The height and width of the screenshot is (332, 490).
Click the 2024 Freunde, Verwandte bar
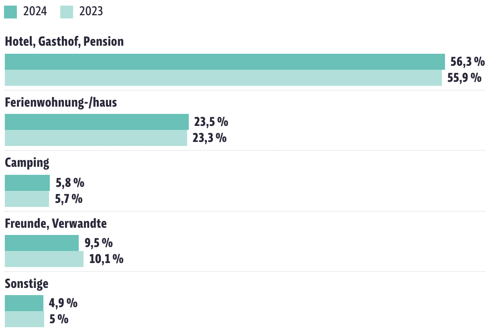pyautogui.click(x=42, y=243)
